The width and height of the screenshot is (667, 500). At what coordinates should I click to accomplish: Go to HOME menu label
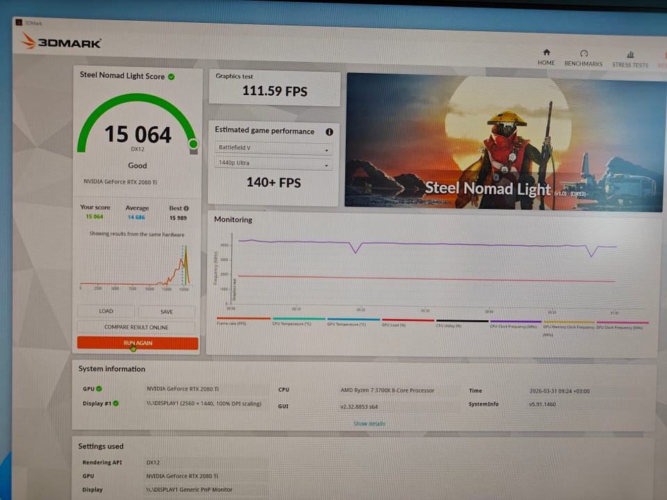coord(546,63)
